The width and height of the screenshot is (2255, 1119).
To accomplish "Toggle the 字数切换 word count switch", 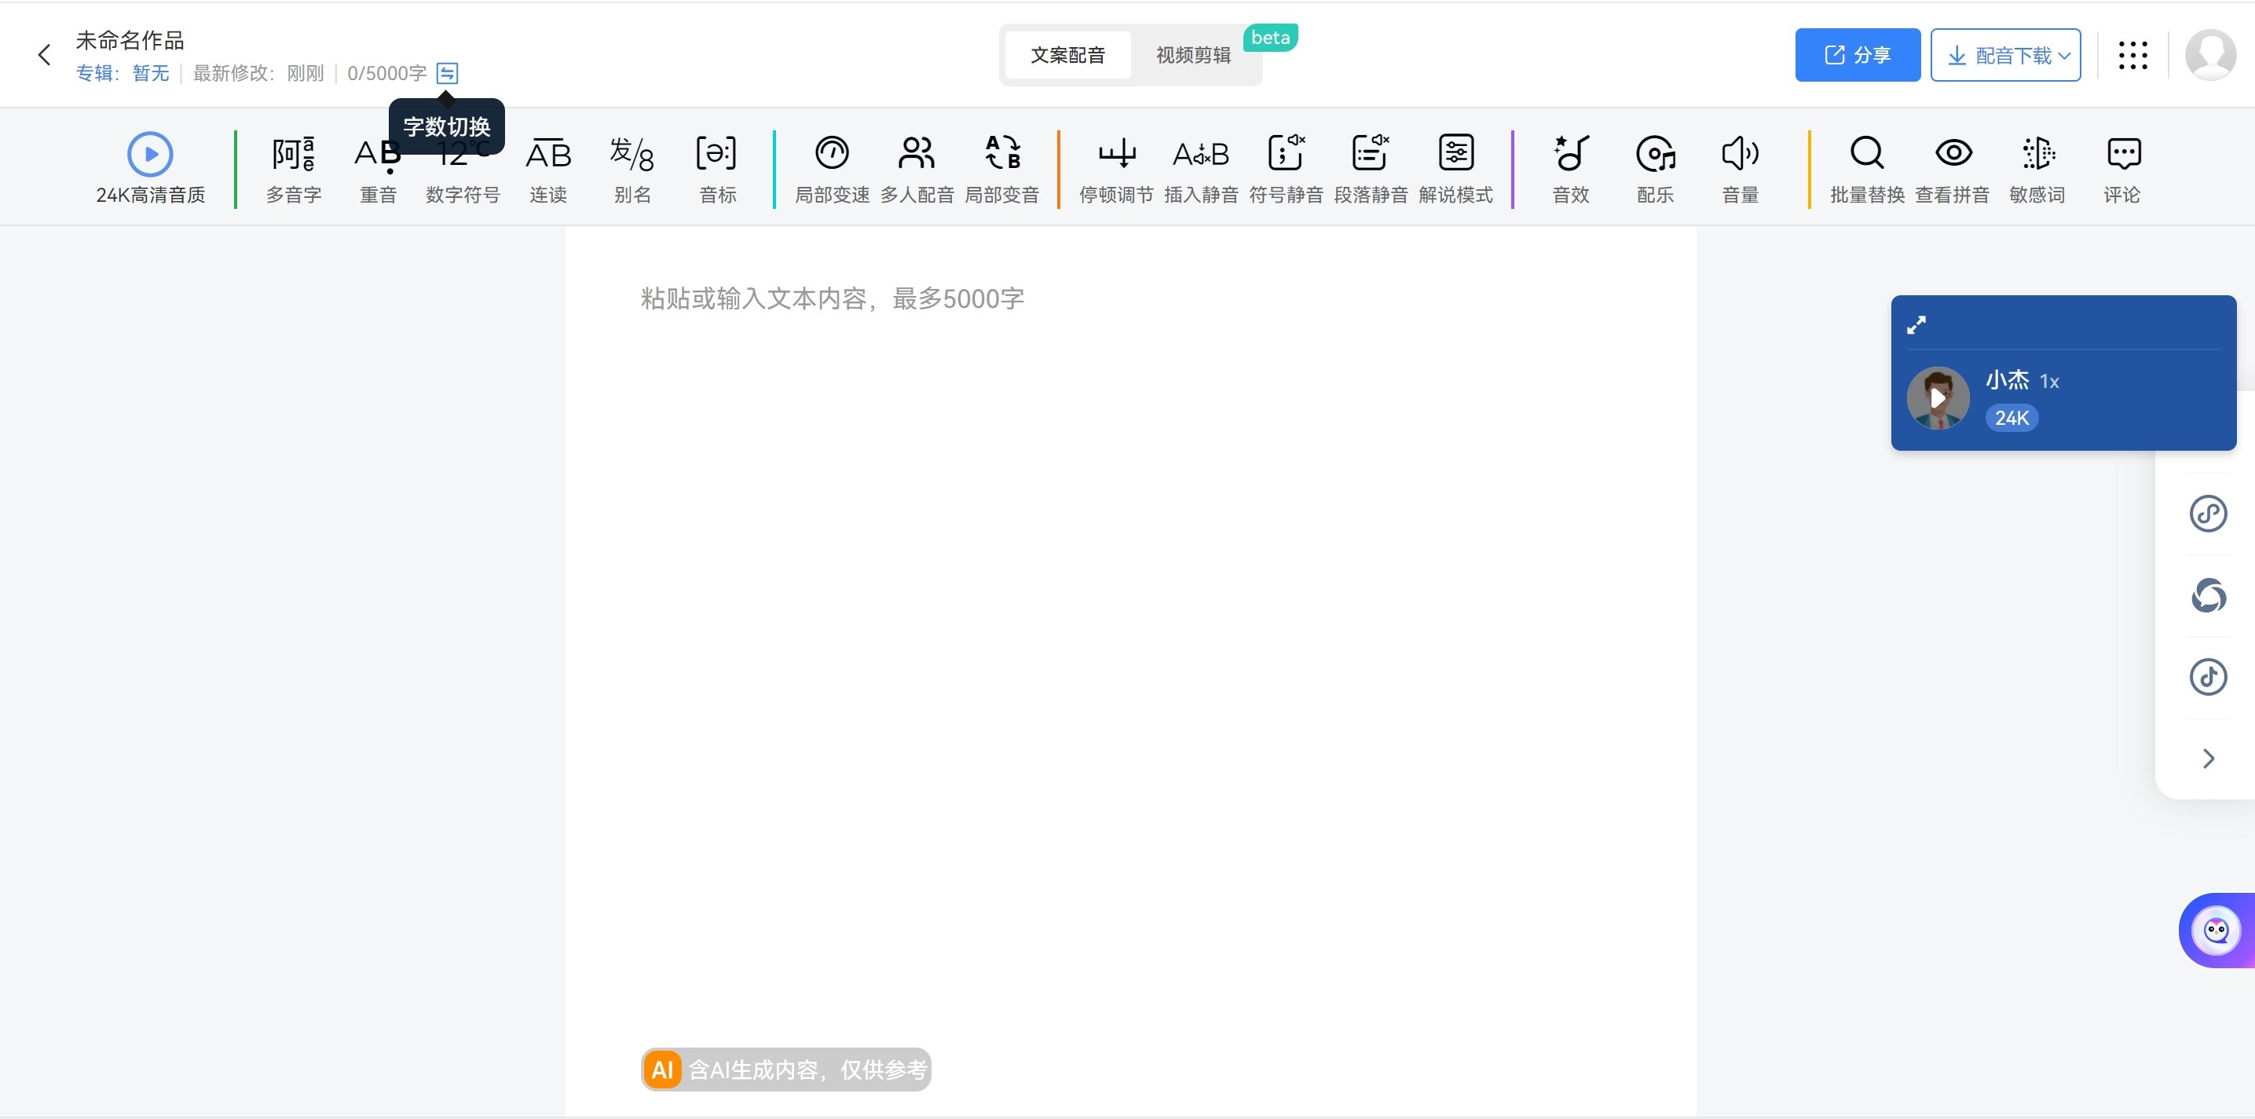I will [448, 74].
